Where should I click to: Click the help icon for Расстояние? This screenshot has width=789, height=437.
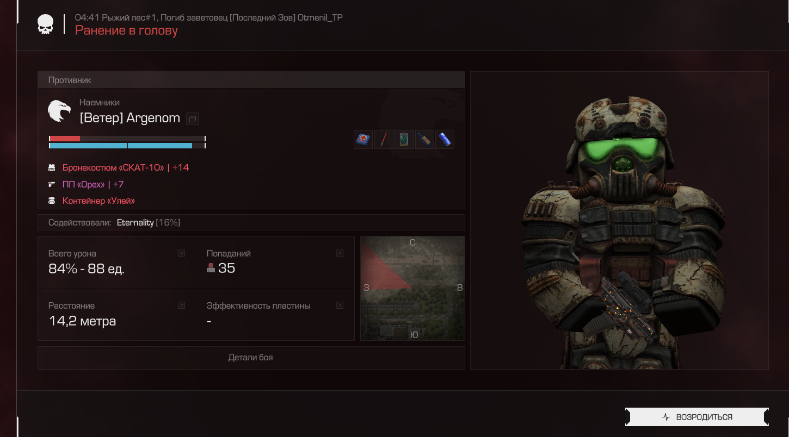[x=182, y=305]
